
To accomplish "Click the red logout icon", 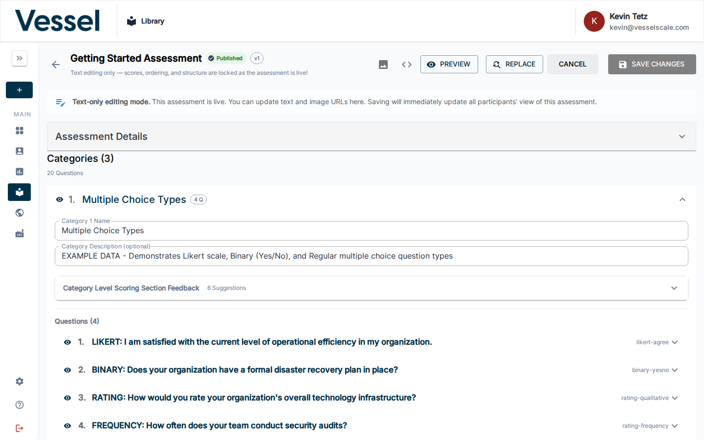I will pos(20,428).
